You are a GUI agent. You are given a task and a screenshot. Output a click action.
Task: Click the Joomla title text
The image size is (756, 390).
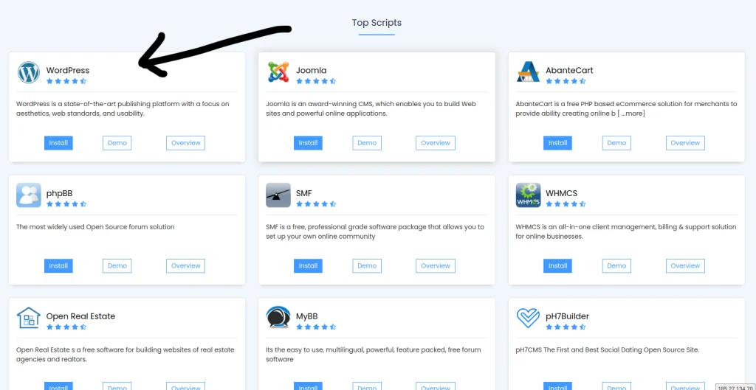[x=311, y=70]
